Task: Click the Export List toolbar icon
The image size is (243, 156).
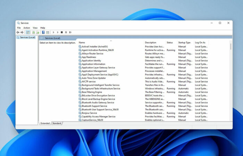Action: pos(37,32)
